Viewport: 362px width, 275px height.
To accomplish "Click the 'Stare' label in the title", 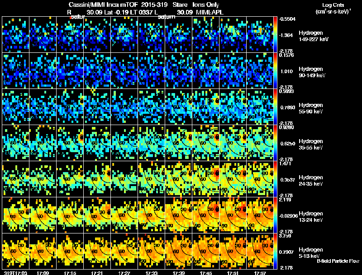I will (180, 5).
